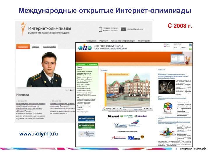Click the dark book-pages news image

tap(167, 87)
